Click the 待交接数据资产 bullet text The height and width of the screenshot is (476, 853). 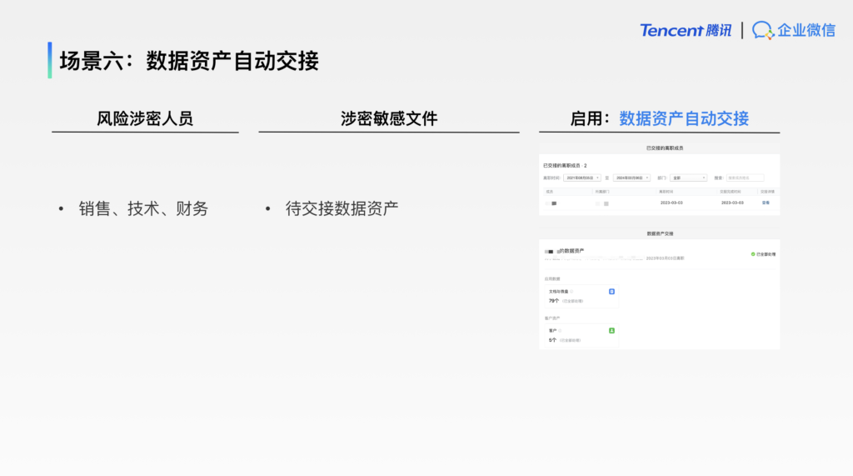[x=342, y=208]
